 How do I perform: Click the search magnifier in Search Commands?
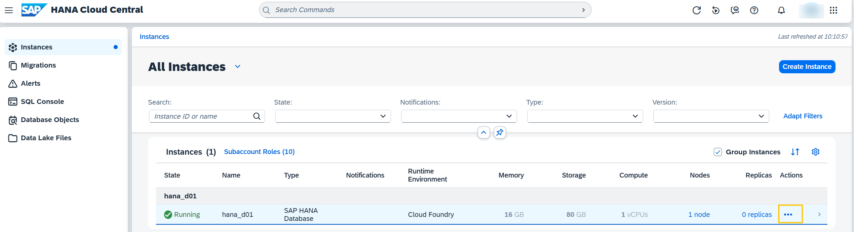click(266, 10)
